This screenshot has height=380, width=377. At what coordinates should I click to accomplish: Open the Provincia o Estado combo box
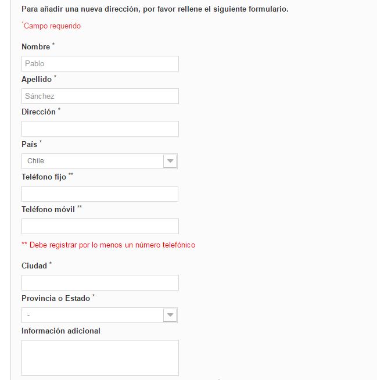99,315
